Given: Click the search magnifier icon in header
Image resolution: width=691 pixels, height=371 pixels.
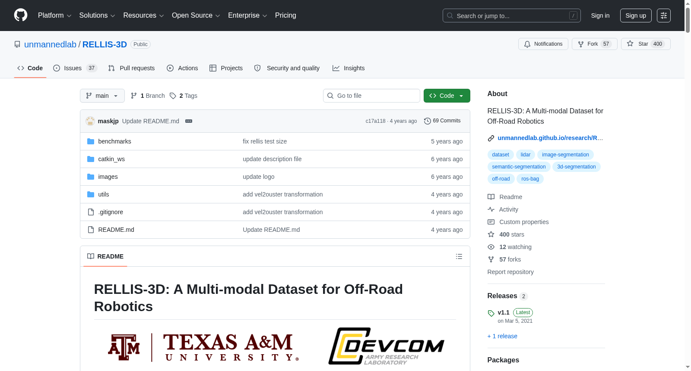Looking at the screenshot, I should 450,16.
